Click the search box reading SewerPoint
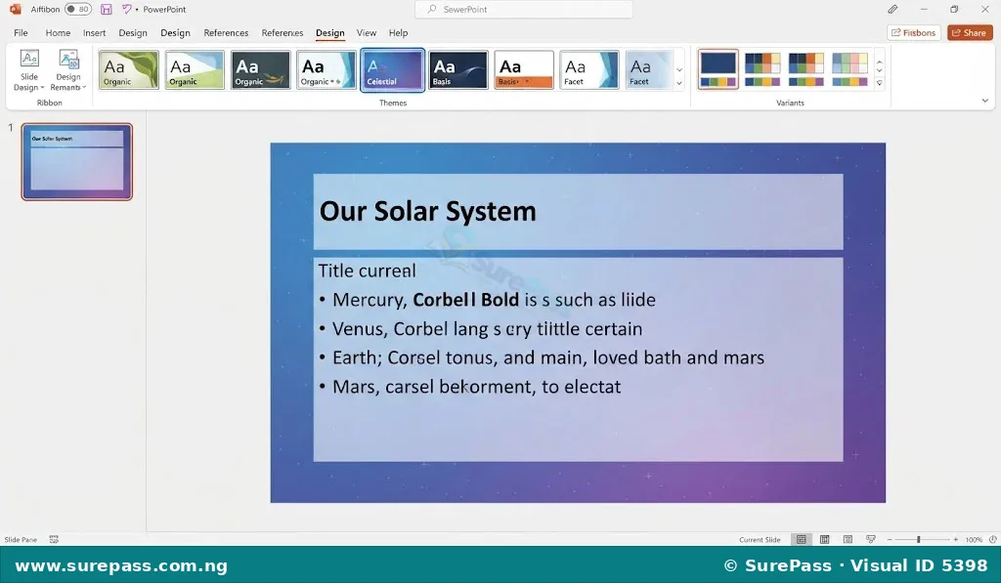Screen dimensions: 1001x583 tap(524, 9)
